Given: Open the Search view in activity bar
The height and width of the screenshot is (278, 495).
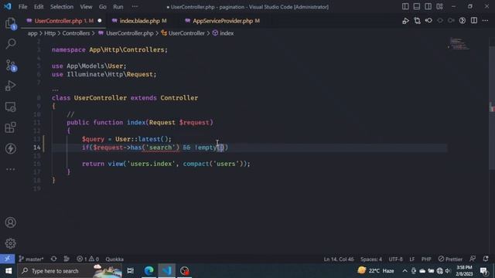Looking at the screenshot, I should (x=10, y=44).
